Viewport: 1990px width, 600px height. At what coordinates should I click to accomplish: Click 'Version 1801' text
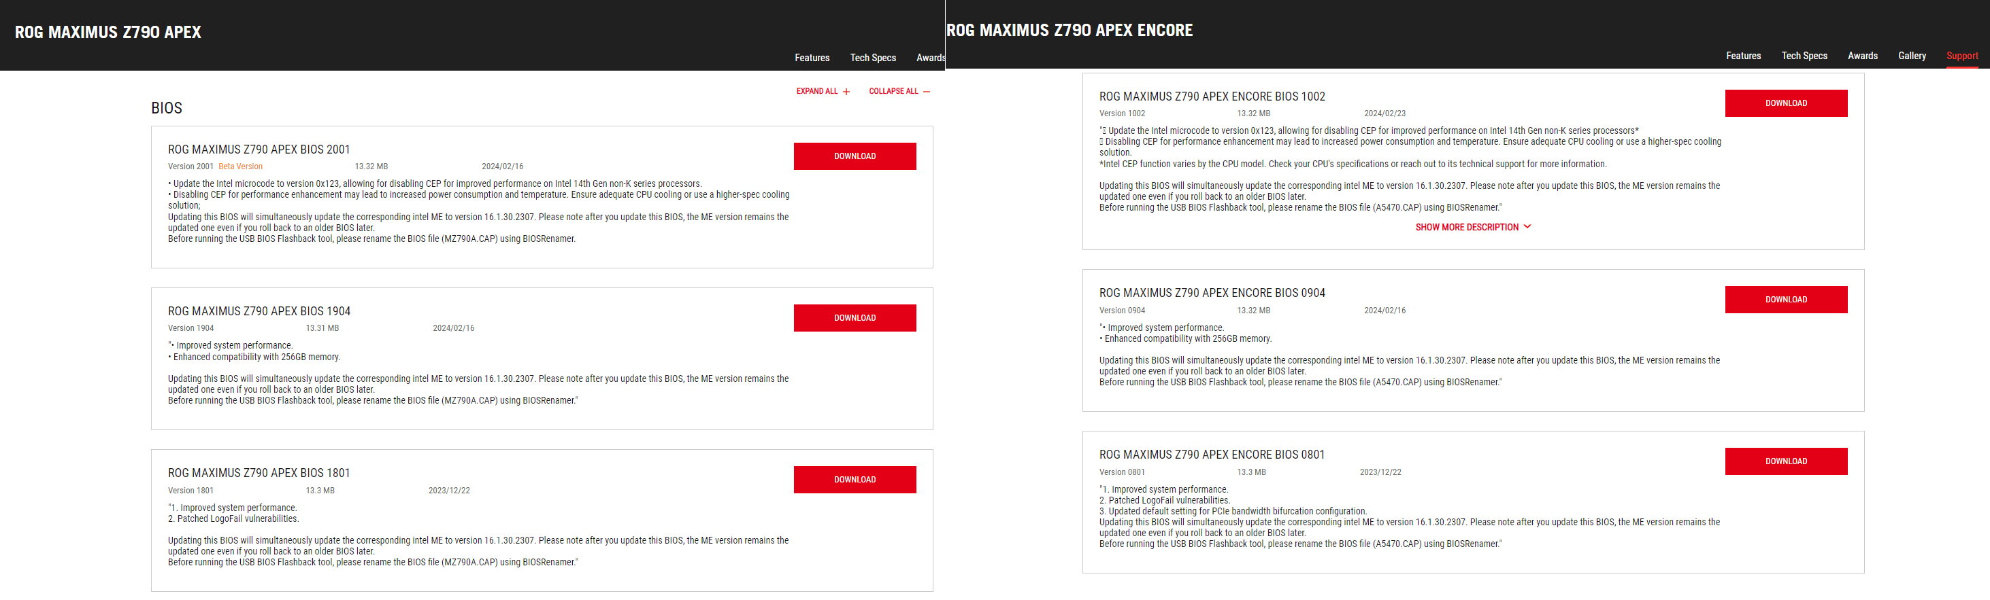pyautogui.click(x=190, y=491)
